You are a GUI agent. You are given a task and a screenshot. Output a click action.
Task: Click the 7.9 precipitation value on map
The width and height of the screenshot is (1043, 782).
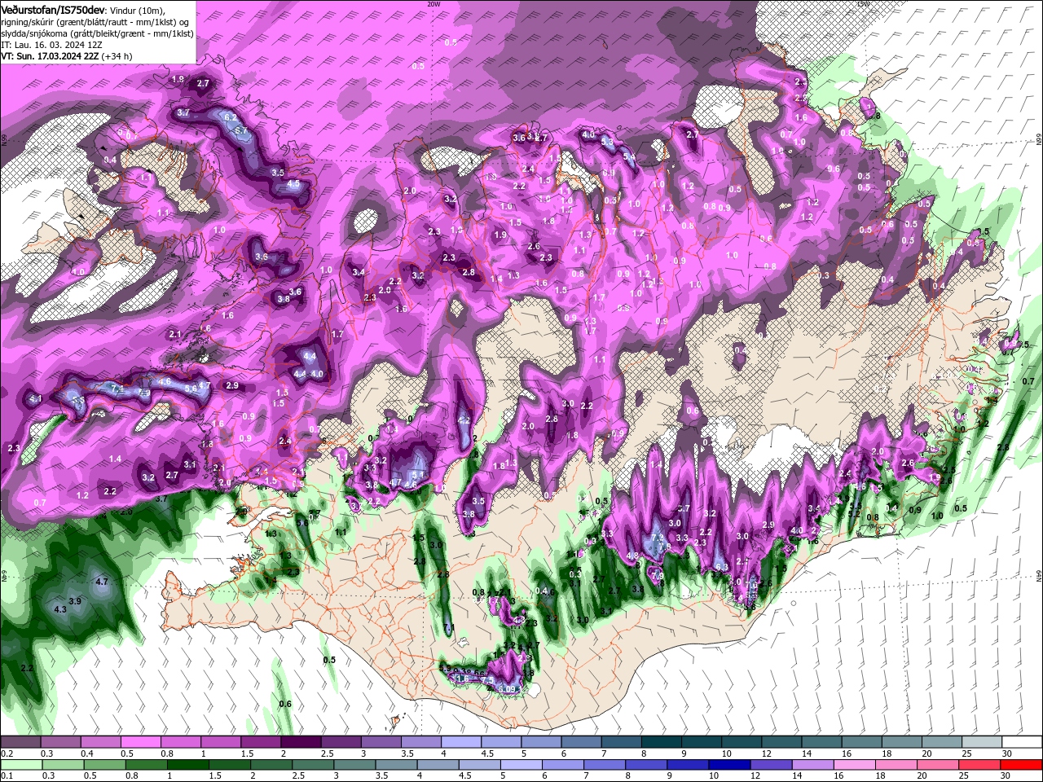[x=658, y=575]
